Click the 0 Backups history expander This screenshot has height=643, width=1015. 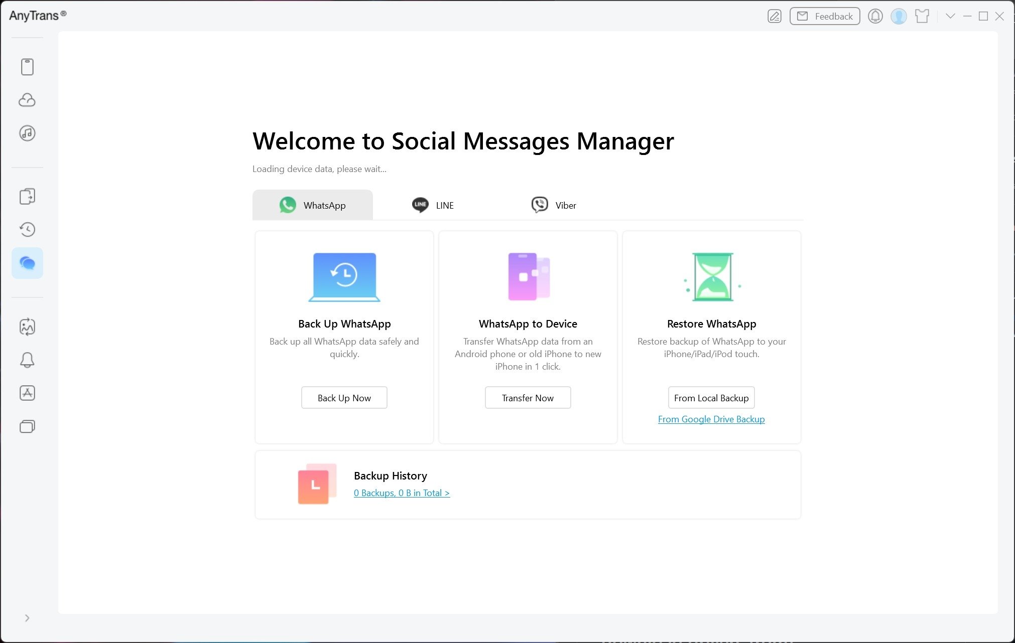click(x=402, y=492)
